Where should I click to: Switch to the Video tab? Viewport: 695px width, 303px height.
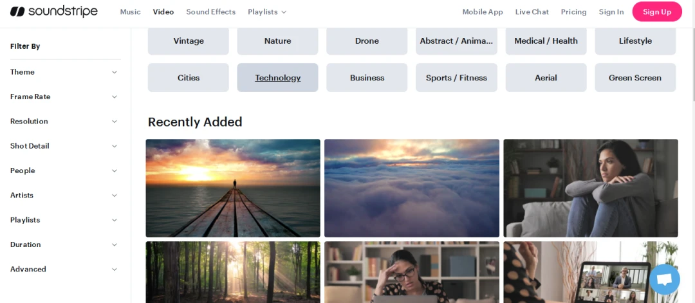(163, 12)
